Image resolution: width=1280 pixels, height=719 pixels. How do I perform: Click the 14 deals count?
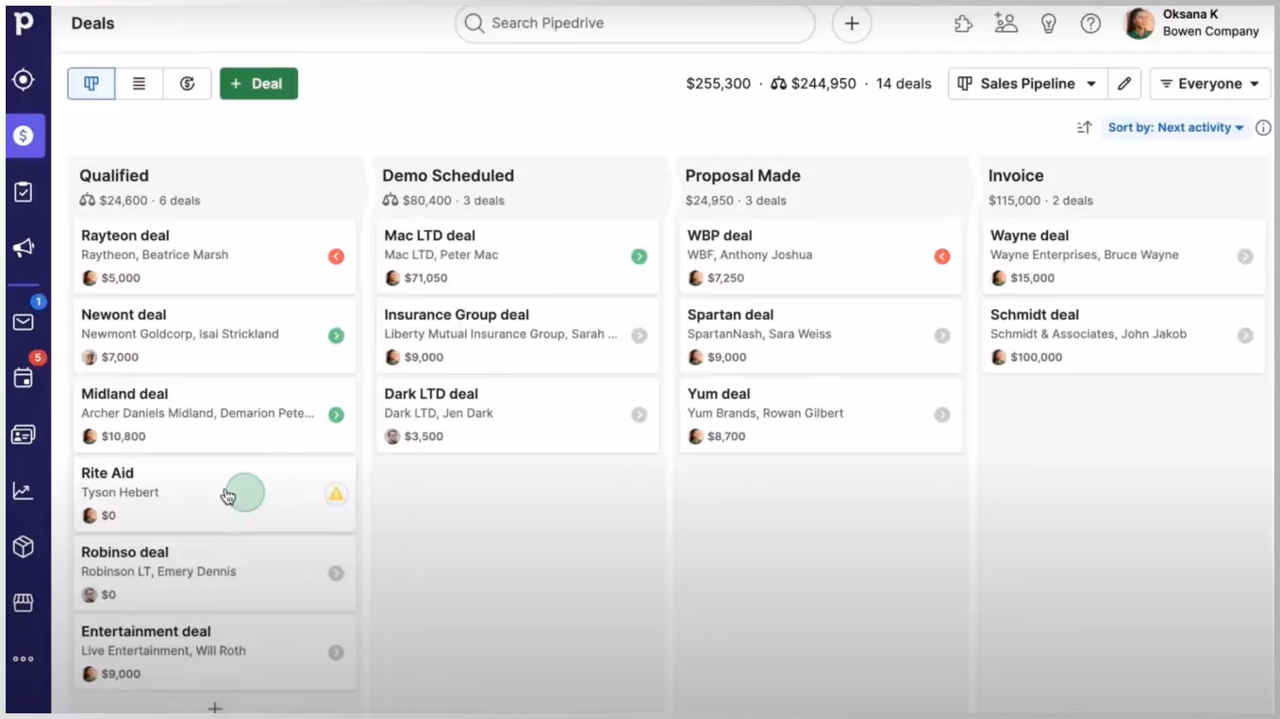tap(904, 84)
